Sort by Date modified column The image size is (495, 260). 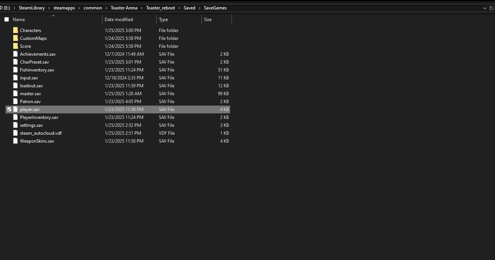click(x=129, y=19)
